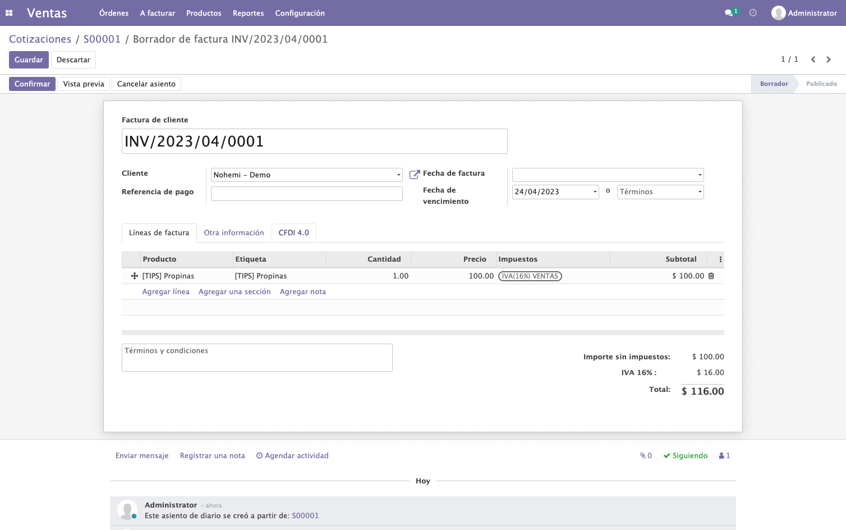Add a line with Agregar línea

coord(166,292)
